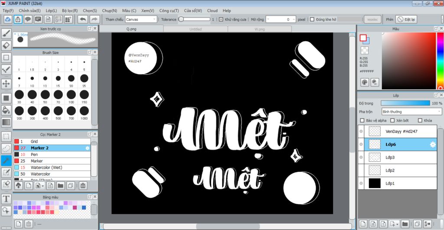The image size is (444, 230).
Task: Click transparent color swatch in Màu panel
Action: pyautogui.click(x=365, y=50)
